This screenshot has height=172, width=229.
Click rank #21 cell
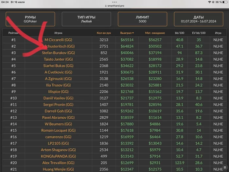pos(13,169)
